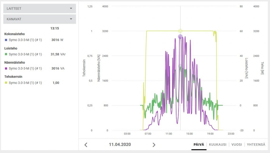
Task: Click the yellow Tehokerroin marker on the chart
Action: 180,31
